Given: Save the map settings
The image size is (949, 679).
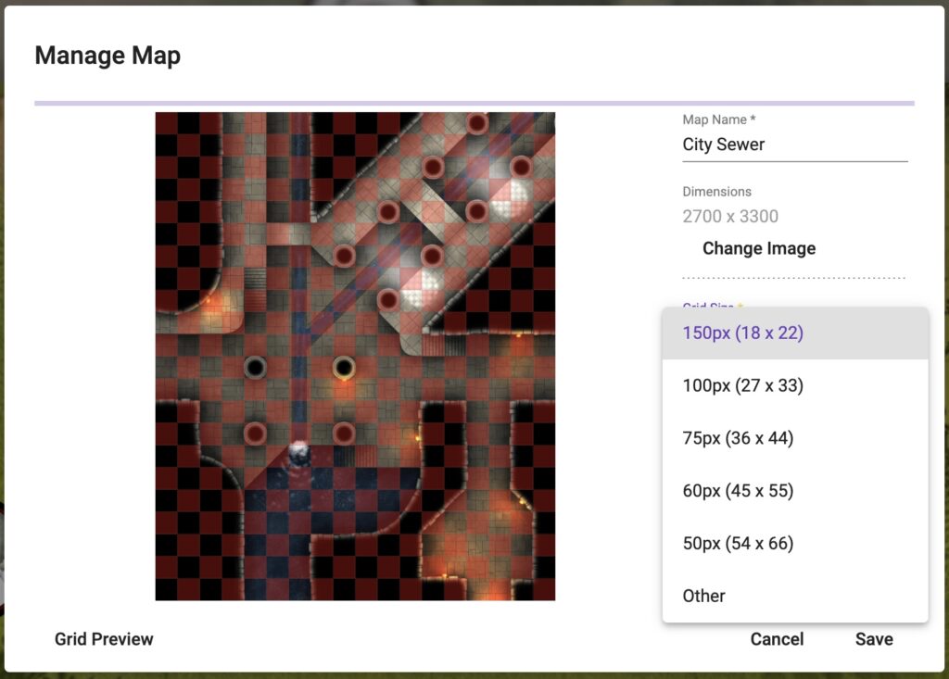Looking at the screenshot, I should 874,638.
